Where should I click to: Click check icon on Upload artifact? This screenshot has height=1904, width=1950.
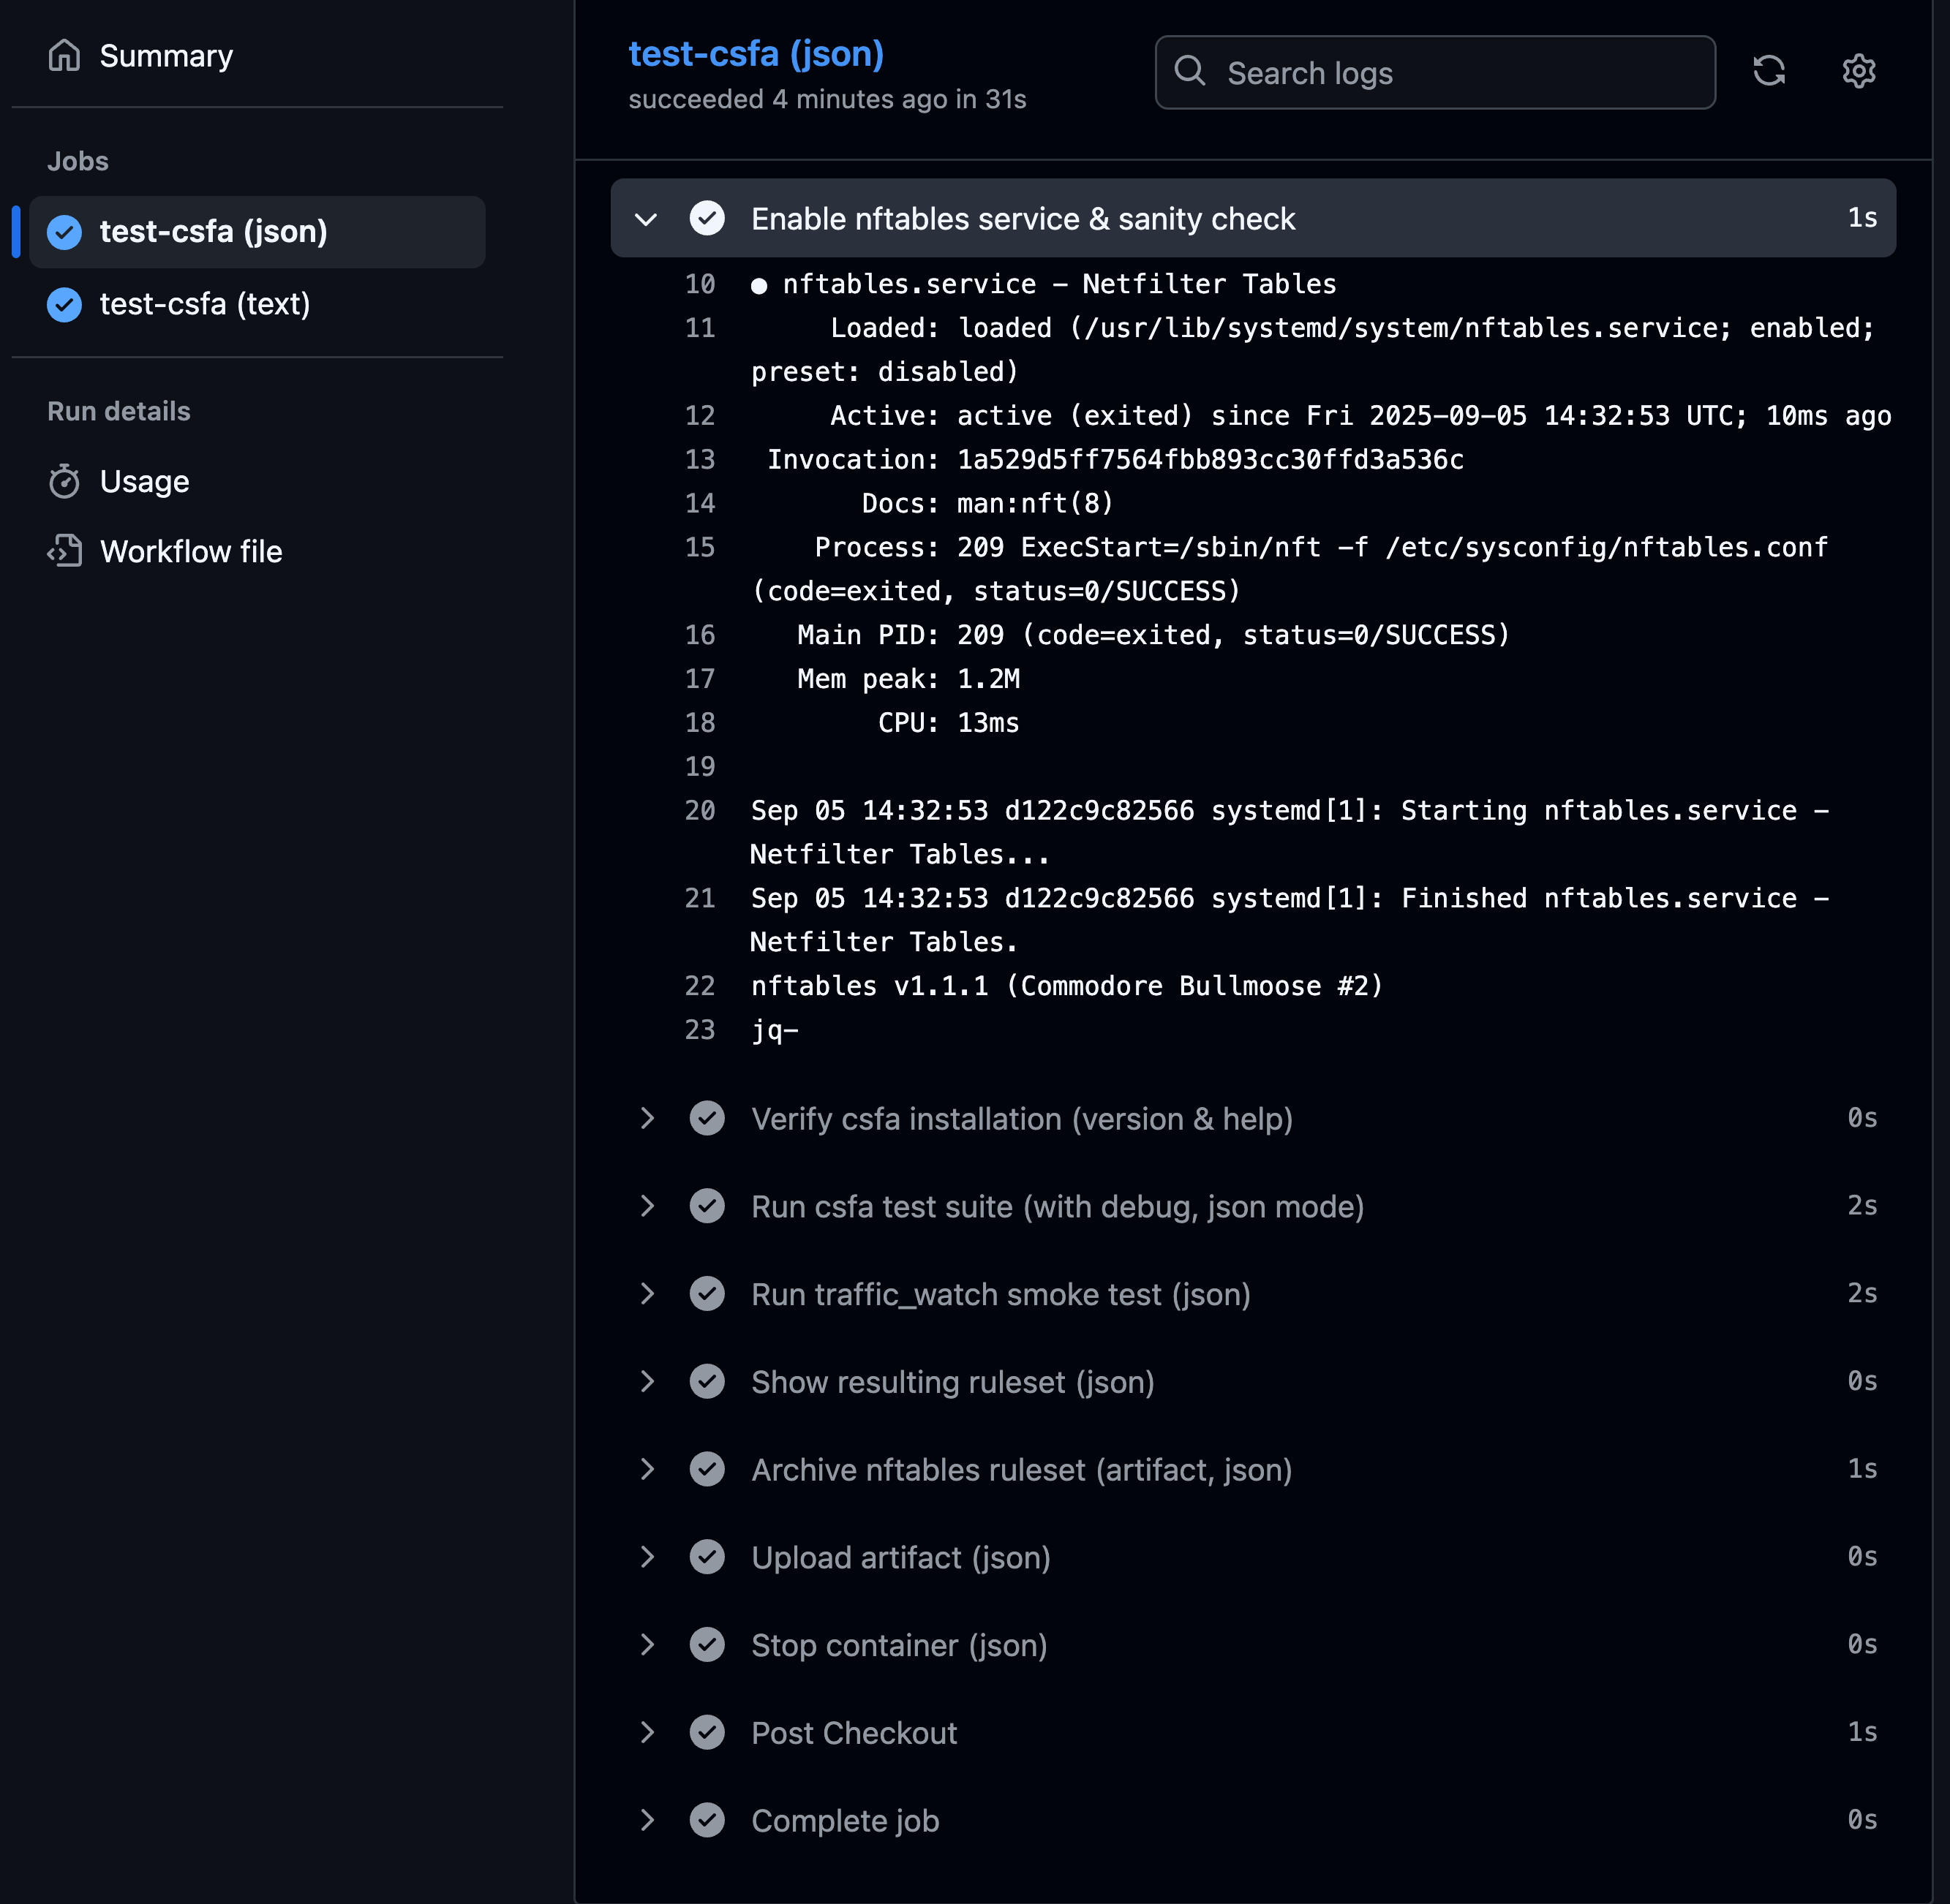707,1558
